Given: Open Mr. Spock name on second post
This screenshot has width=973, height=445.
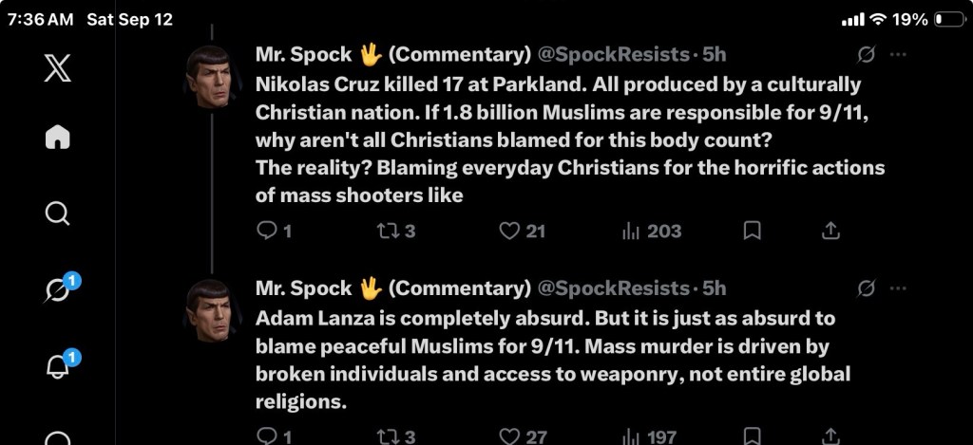Looking at the screenshot, I should click(304, 288).
